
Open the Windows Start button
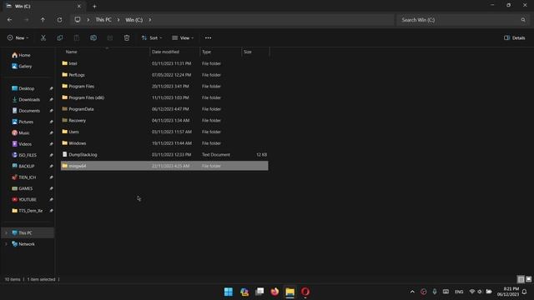tap(229, 292)
